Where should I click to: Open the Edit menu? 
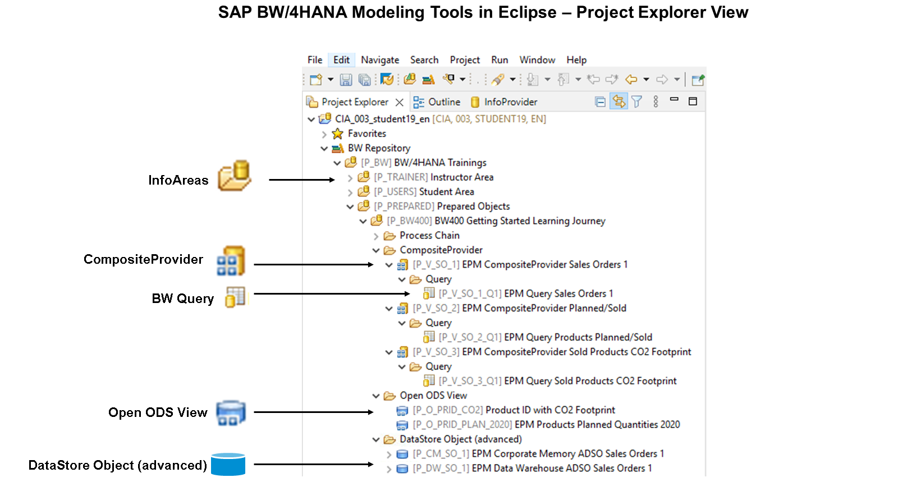(341, 60)
